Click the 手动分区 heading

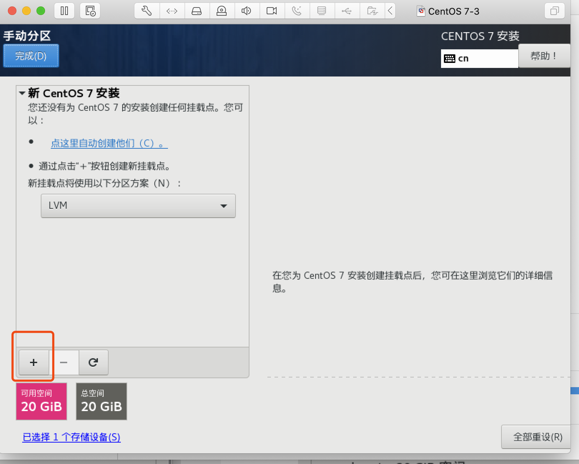coord(27,36)
